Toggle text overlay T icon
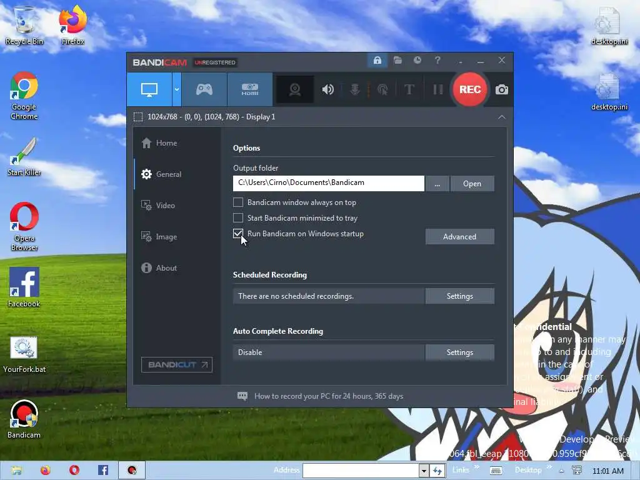640x480 pixels. coord(409,89)
